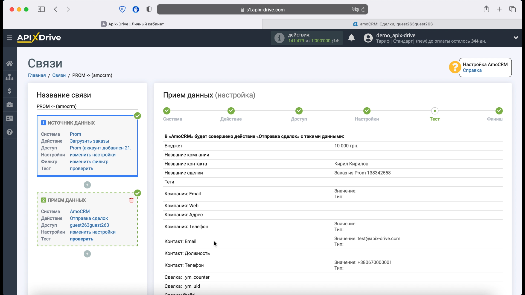Click the translate icon in address bar
Screen dimensions: 525x295
tap(355, 10)
